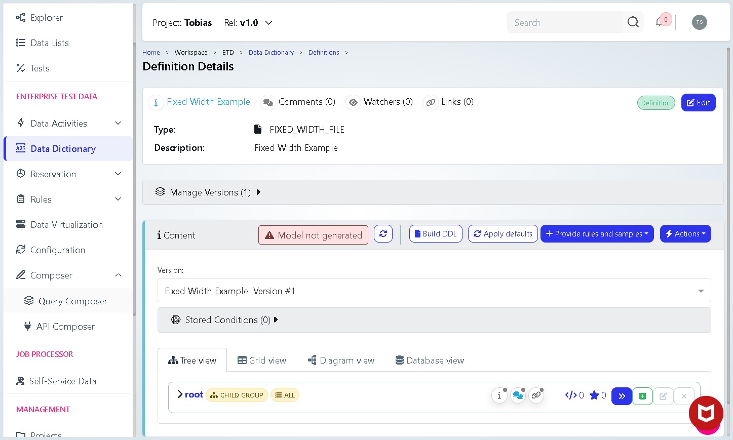Image resolution: width=733 pixels, height=440 pixels.
Task: Go to Home breadcrumb
Action: click(151, 53)
